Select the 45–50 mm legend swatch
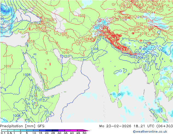Screen dimensions: 173x134 (x=80, y=130)
